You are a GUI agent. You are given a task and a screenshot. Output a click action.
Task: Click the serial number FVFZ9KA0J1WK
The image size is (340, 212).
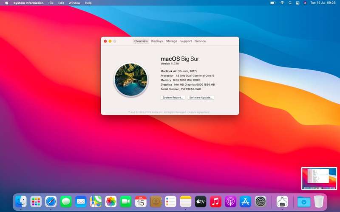point(191,89)
